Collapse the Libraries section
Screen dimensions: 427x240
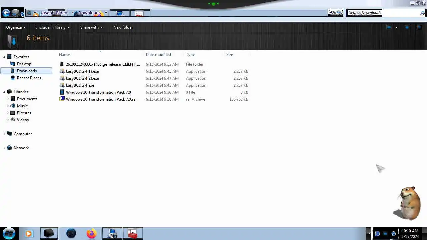(x=4, y=92)
